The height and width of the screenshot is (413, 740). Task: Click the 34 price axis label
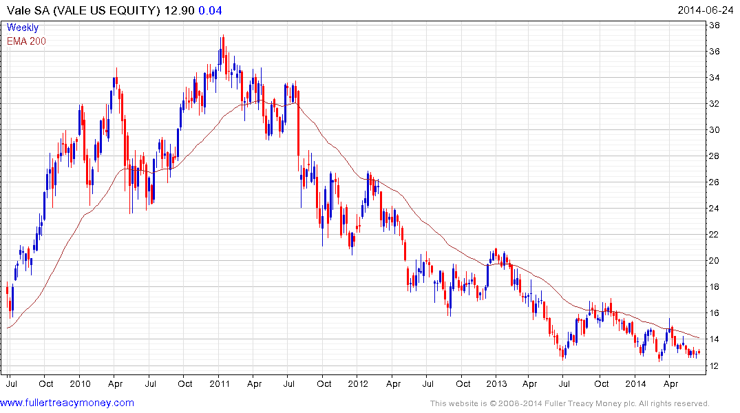pos(715,77)
